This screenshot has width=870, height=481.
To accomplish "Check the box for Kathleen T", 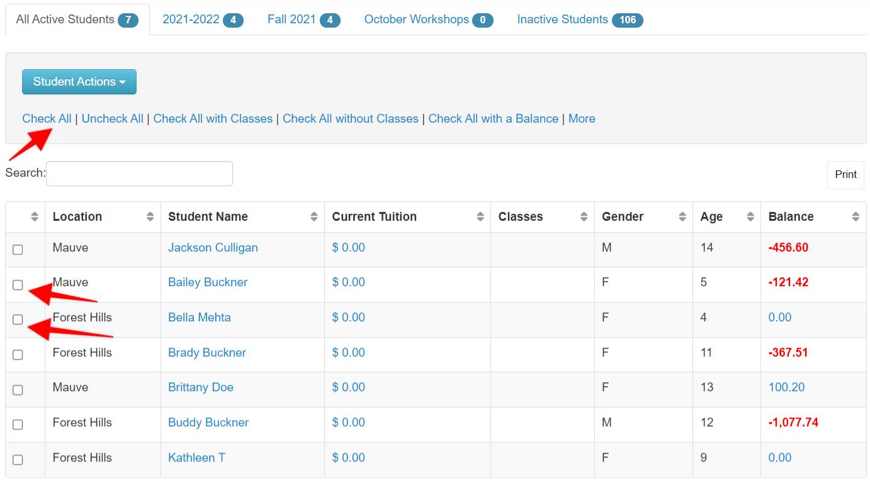I will tap(18, 460).
